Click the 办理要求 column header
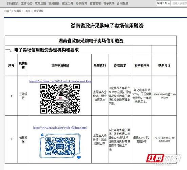 click(x=120, y=65)
